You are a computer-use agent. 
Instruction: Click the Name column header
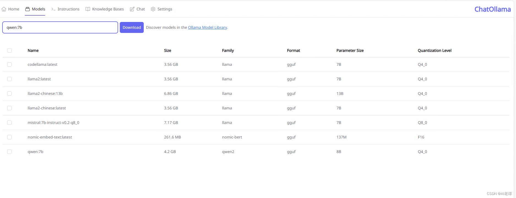(33, 50)
